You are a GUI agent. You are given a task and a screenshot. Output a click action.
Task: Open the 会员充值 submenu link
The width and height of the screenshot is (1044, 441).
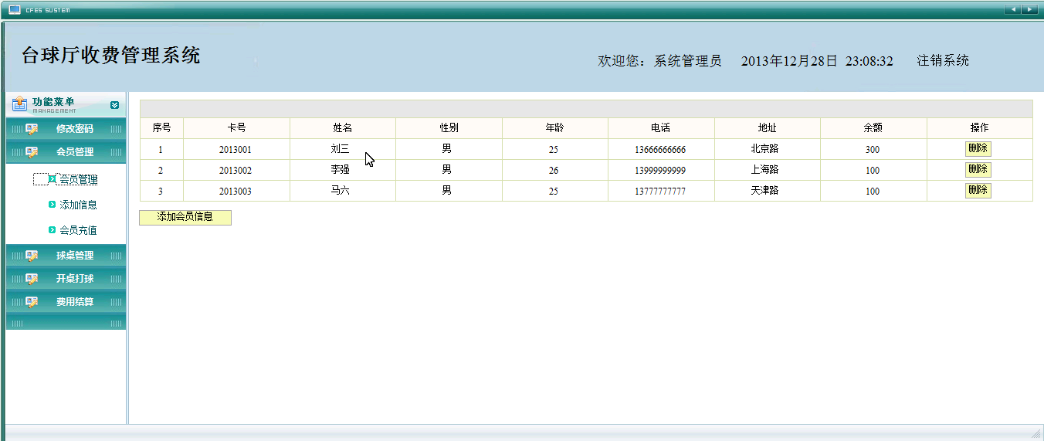pyautogui.click(x=78, y=230)
